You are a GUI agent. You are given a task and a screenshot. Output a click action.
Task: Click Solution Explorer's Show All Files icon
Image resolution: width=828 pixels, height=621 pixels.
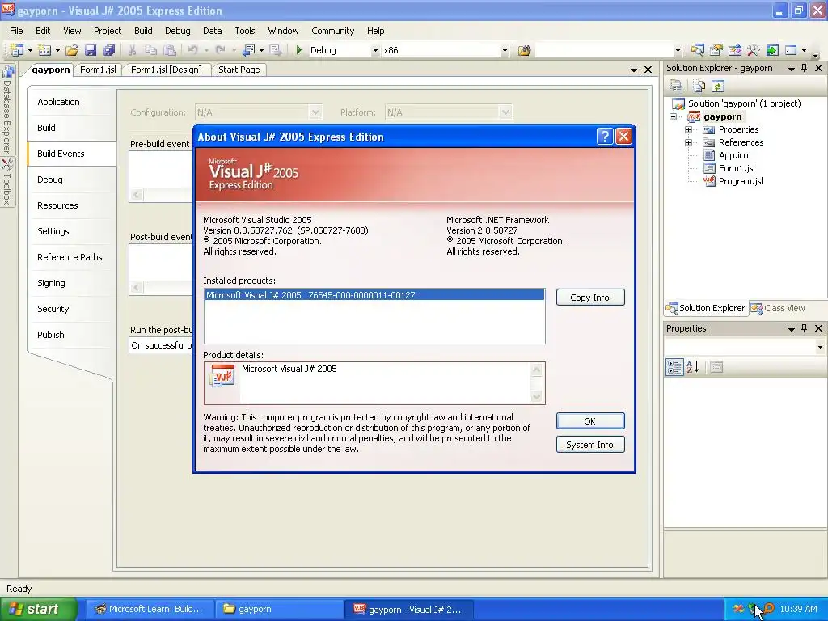(699, 86)
